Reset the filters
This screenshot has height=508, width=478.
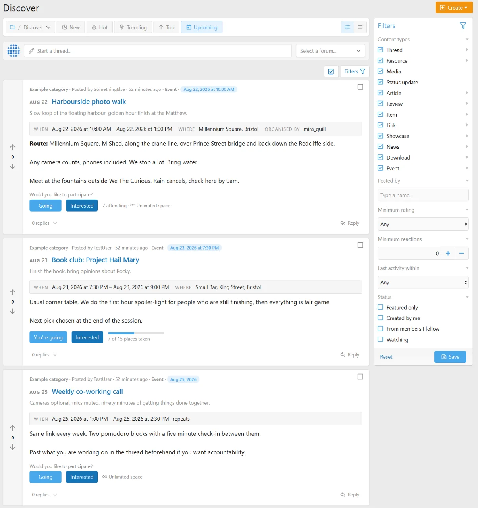[386, 357]
